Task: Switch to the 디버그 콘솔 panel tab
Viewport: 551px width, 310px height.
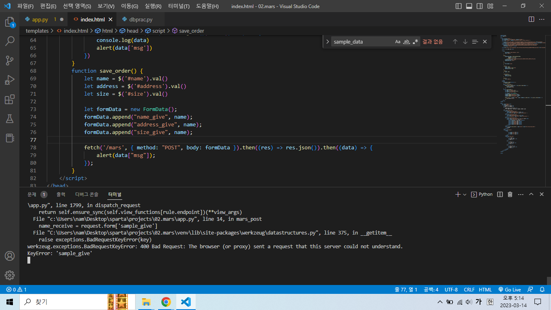Action: [x=87, y=194]
